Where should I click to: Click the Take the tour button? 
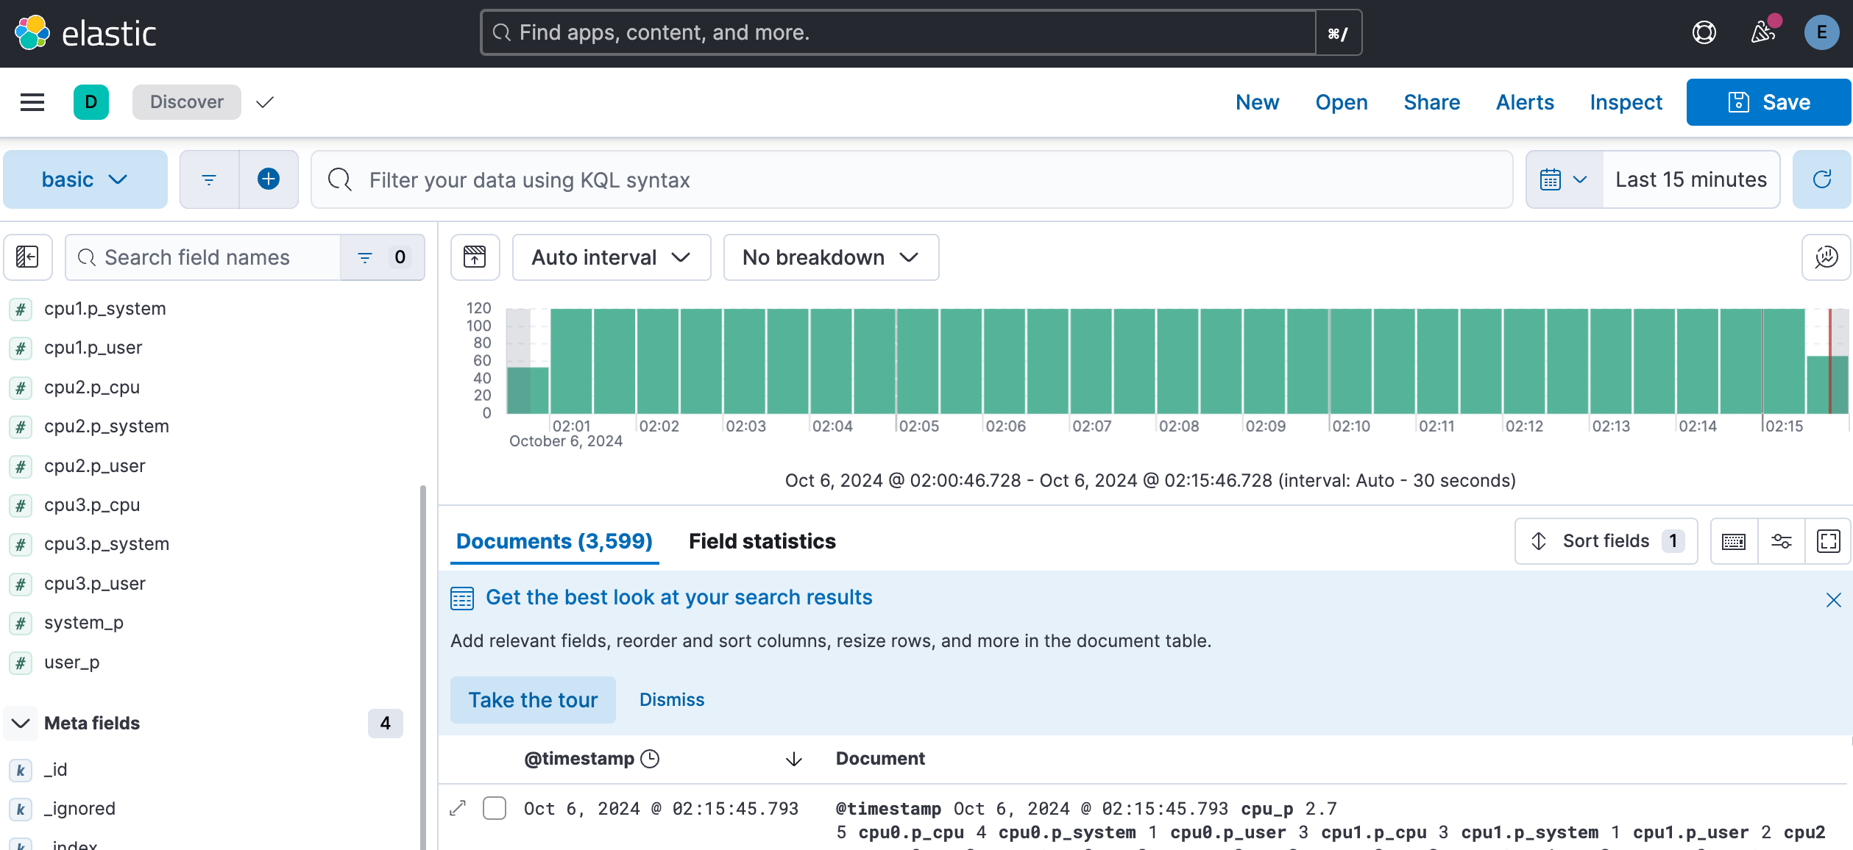(533, 699)
